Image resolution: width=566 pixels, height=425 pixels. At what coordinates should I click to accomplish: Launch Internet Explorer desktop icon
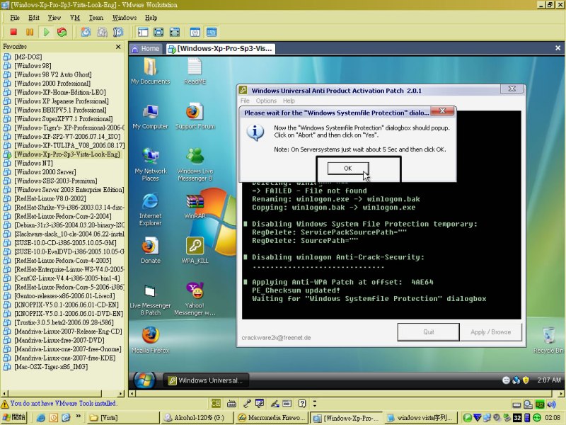pyautogui.click(x=150, y=210)
